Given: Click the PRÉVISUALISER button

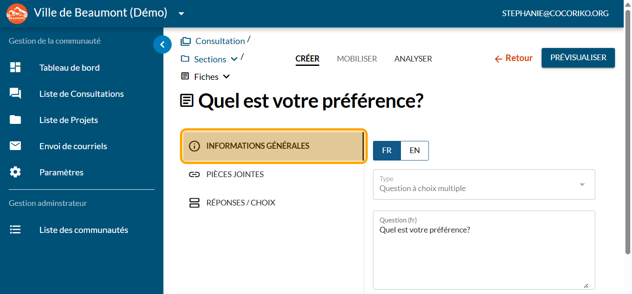Looking at the screenshot, I should coord(578,58).
